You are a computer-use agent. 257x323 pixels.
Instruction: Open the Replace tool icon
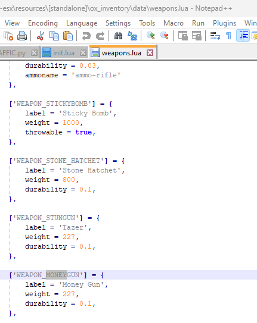coord(132,36)
